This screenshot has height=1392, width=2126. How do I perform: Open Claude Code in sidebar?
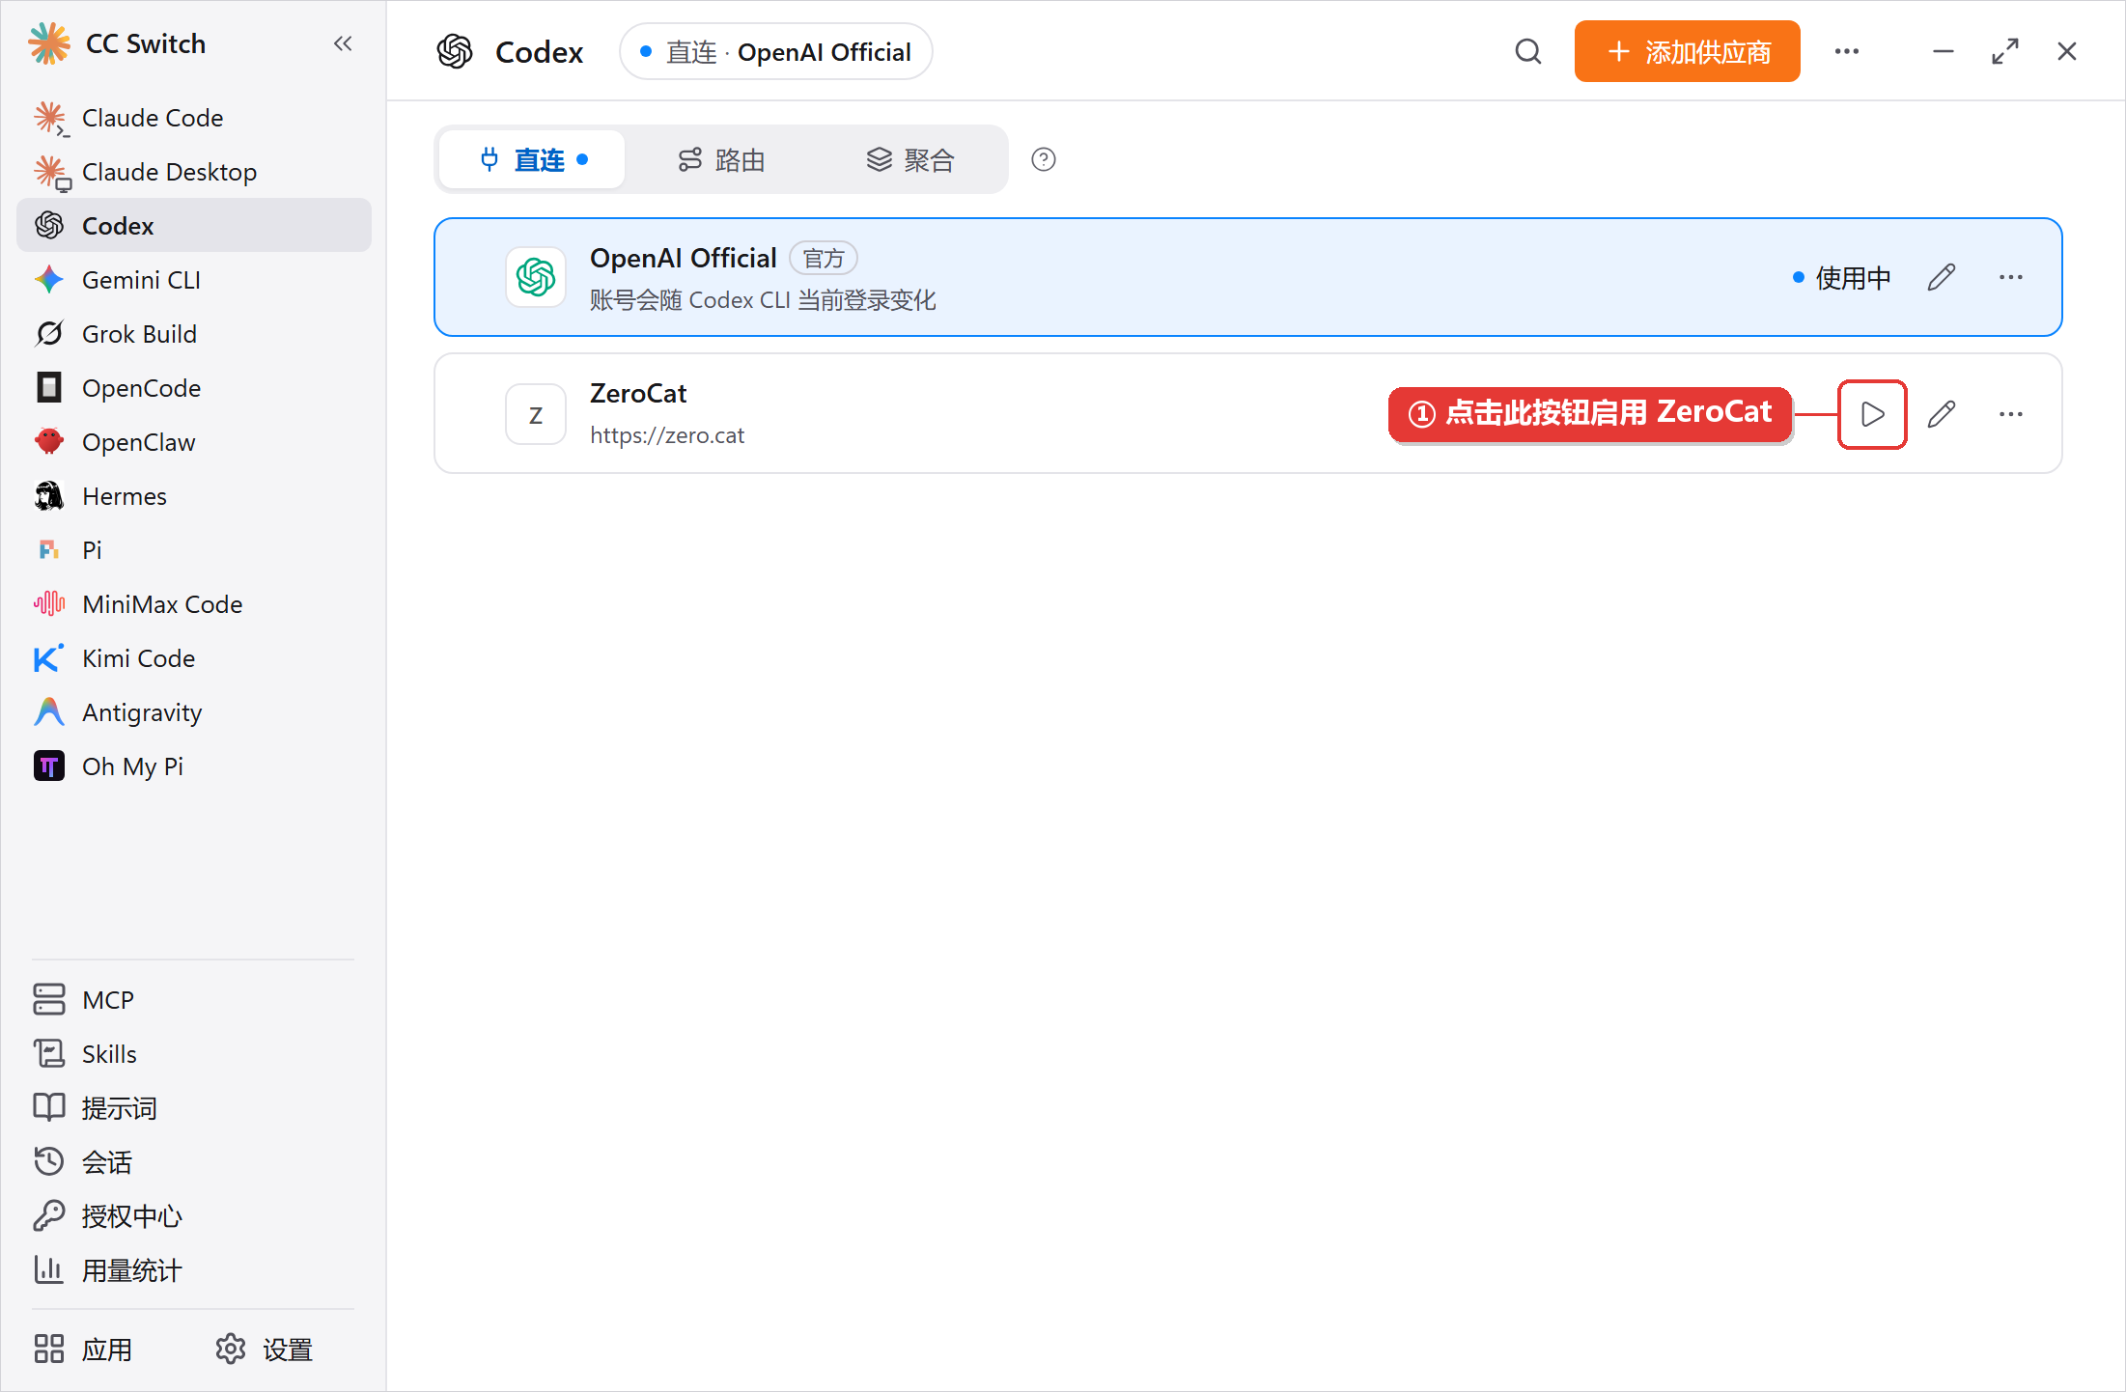tap(194, 118)
